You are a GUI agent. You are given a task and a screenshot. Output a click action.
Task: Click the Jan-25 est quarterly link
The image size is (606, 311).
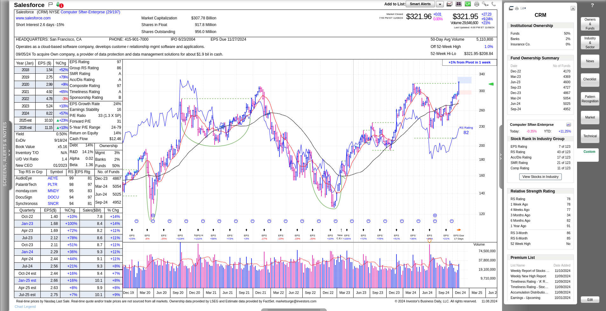coord(27,281)
